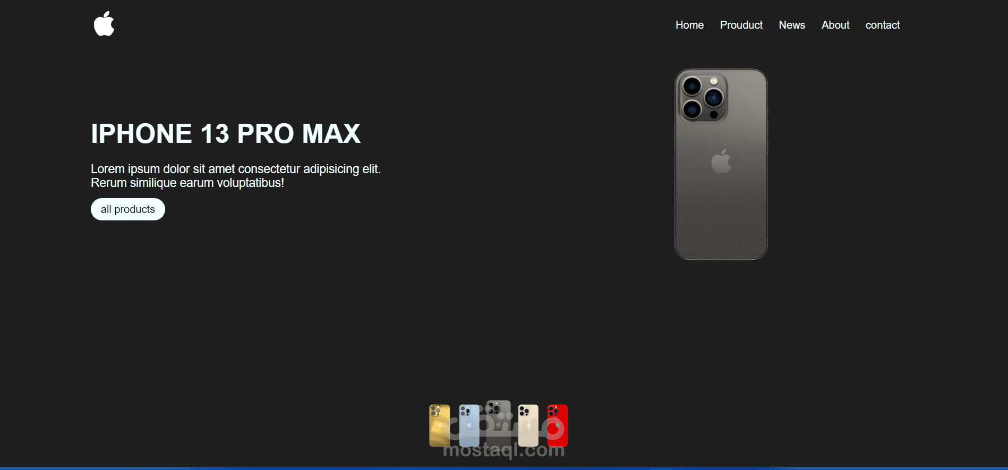Open the contact navigation link
1008x470 pixels.
883,25
